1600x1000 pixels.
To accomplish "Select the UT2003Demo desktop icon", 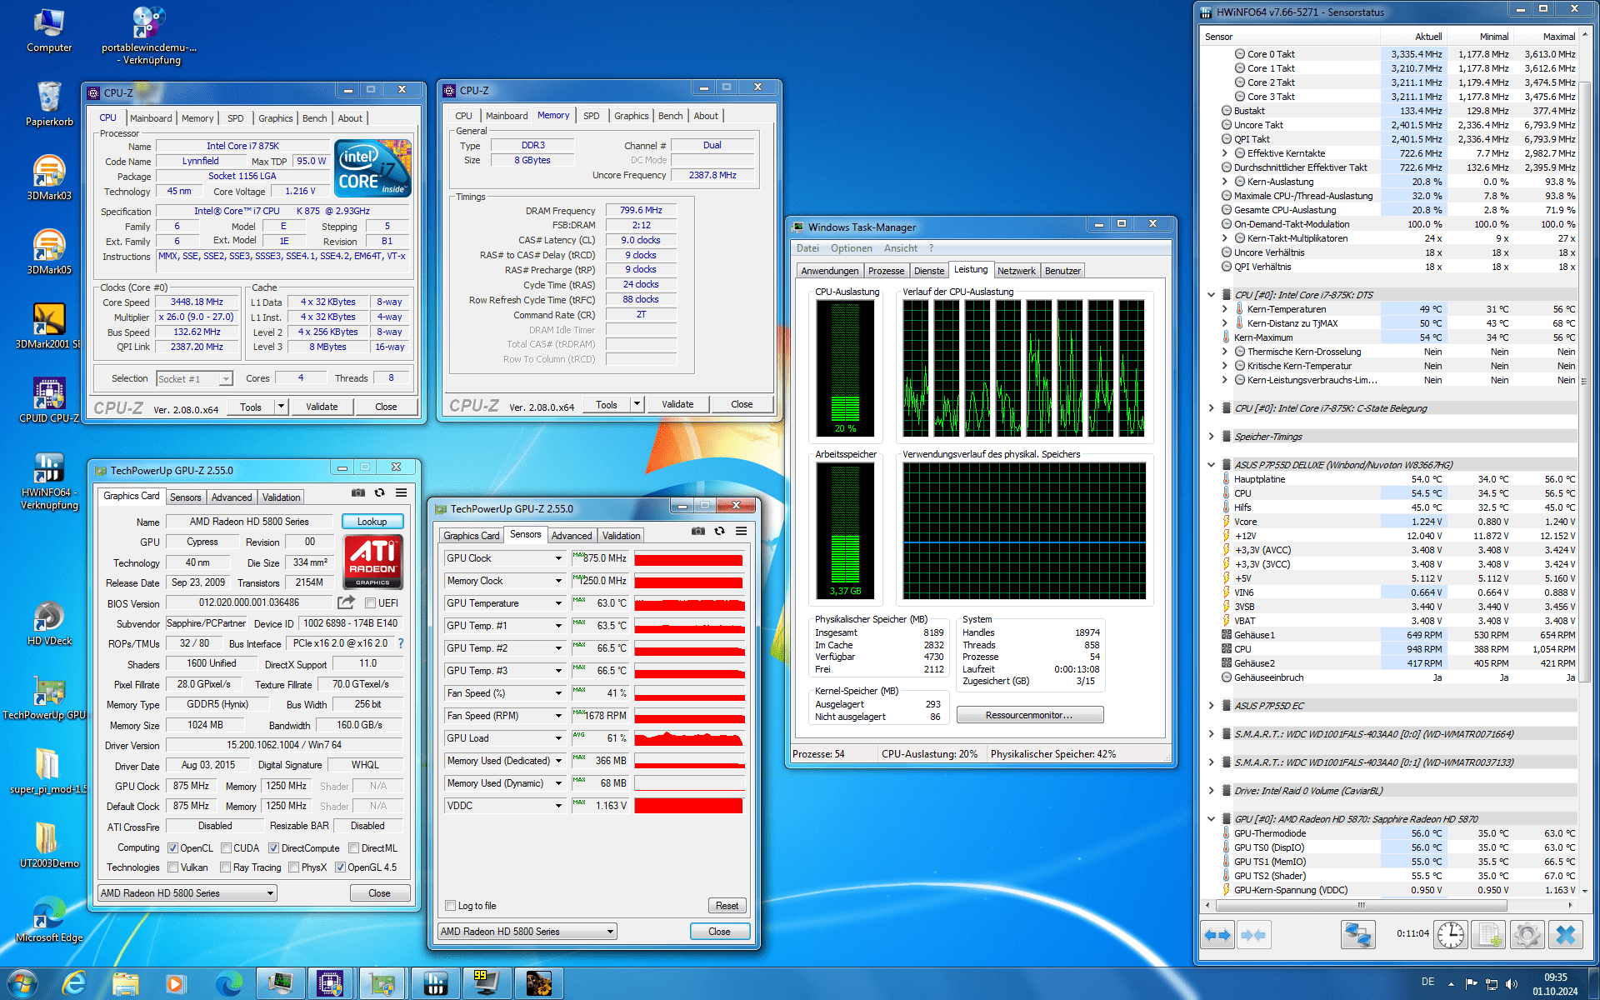I will tap(49, 845).
